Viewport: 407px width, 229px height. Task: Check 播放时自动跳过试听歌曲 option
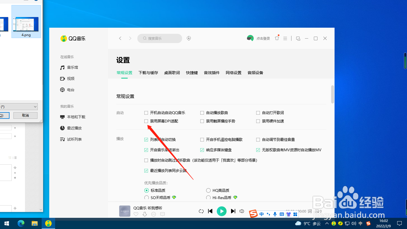[x=146, y=160]
